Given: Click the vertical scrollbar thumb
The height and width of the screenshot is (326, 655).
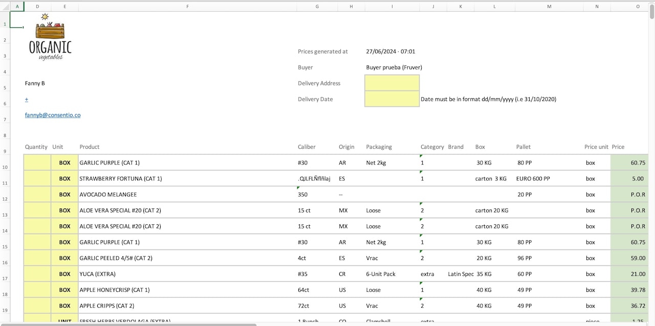Looking at the screenshot, I should click(651, 11).
